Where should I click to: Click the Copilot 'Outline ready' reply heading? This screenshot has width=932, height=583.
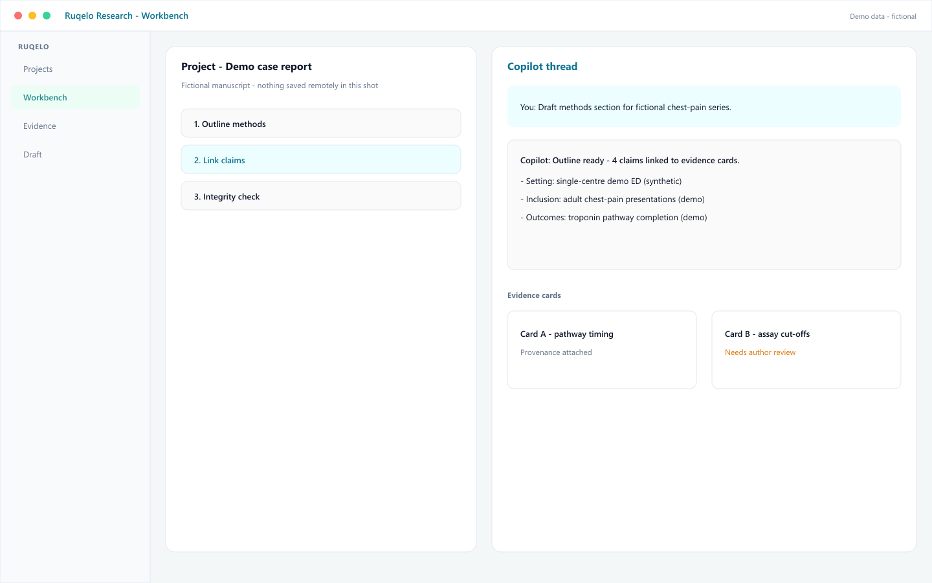coord(630,161)
